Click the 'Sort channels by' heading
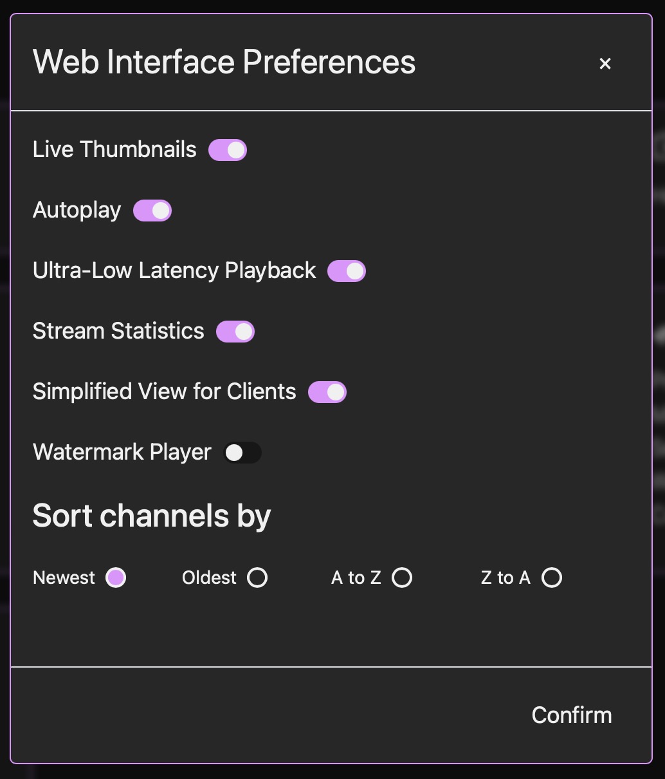Viewport: 665px width, 779px height. coord(152,516)
